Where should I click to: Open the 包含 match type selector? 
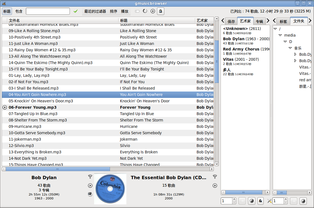pos(19,11)
